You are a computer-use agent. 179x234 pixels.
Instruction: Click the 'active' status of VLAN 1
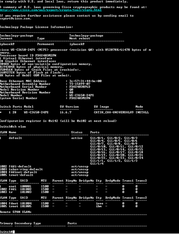point(77,138)
